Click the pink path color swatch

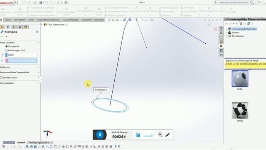click(x=6, y=61)
